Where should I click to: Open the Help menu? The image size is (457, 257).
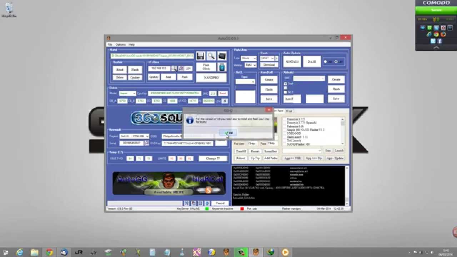pyautogui.click(x=132, y=45)
